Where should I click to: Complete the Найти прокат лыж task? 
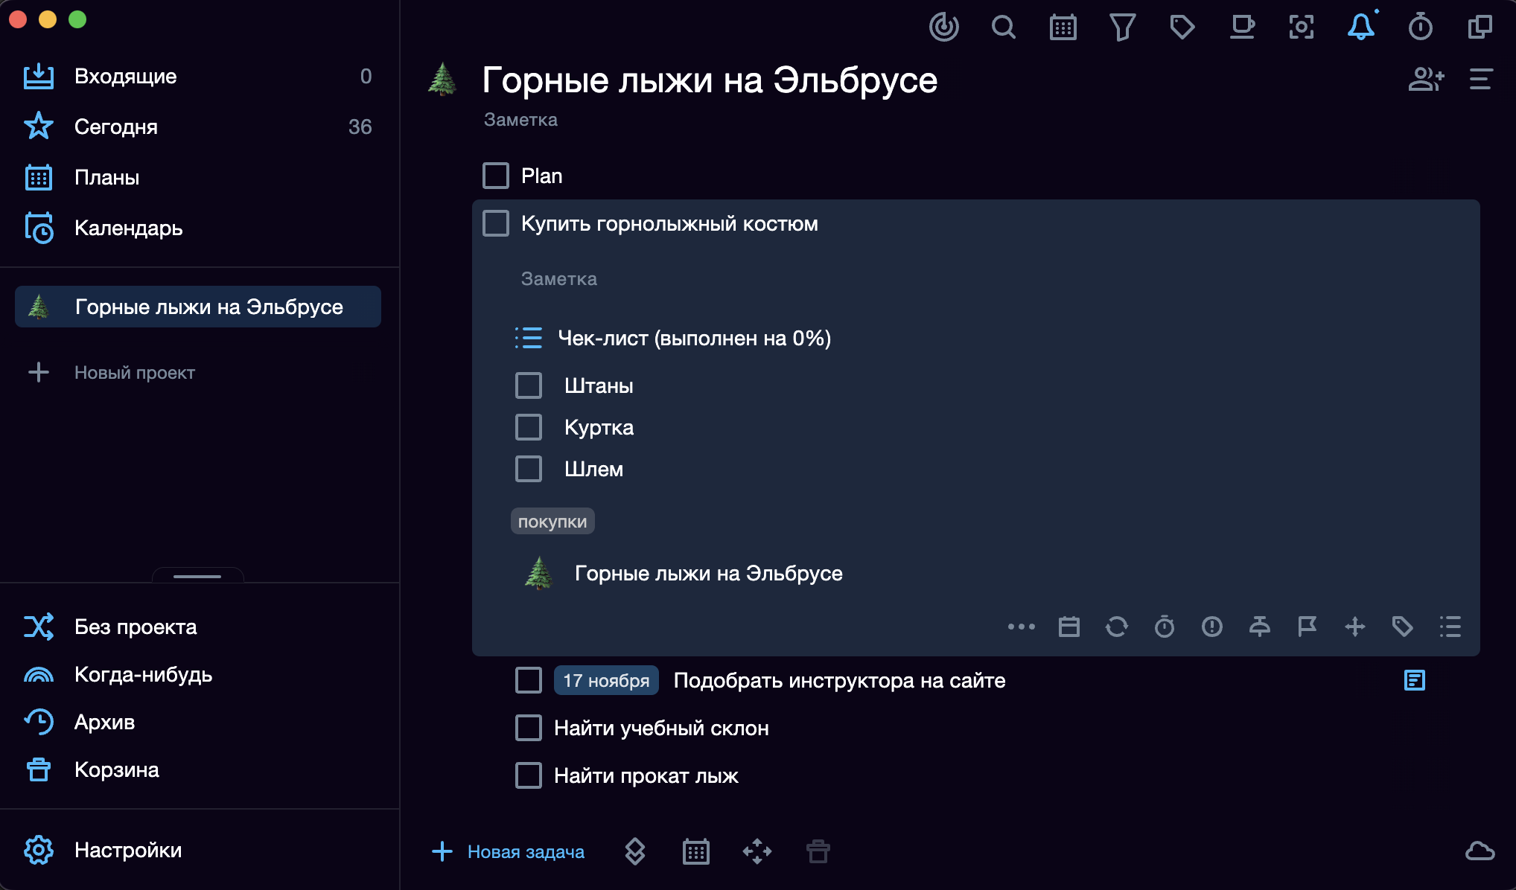pos(529,775)
